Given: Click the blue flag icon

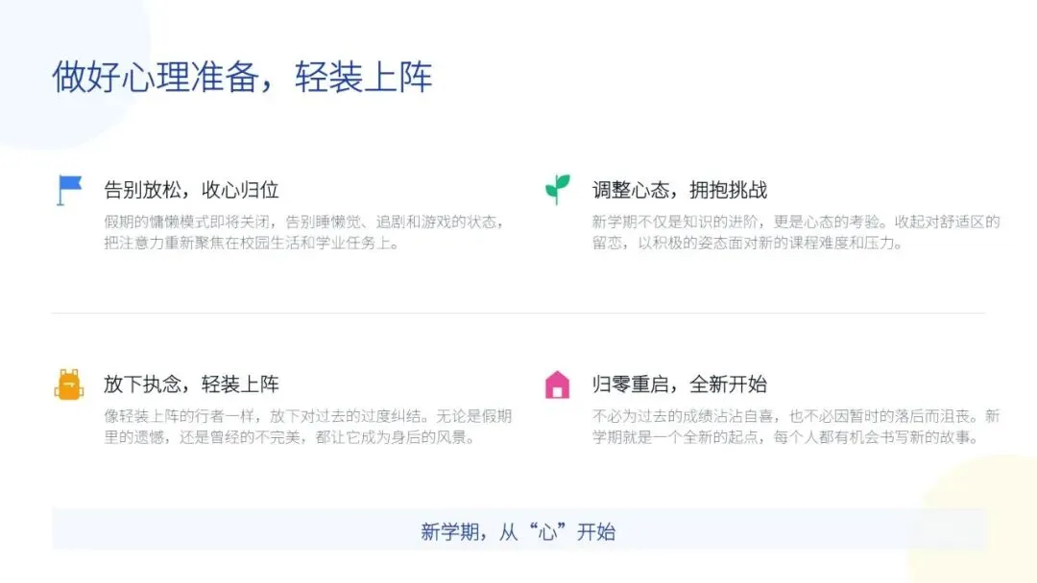Looking at the screenshot, I should tap(69, 190).
